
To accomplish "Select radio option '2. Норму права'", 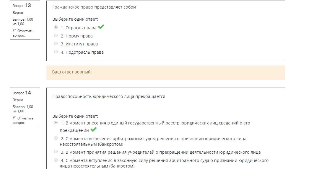I will 56,35.
